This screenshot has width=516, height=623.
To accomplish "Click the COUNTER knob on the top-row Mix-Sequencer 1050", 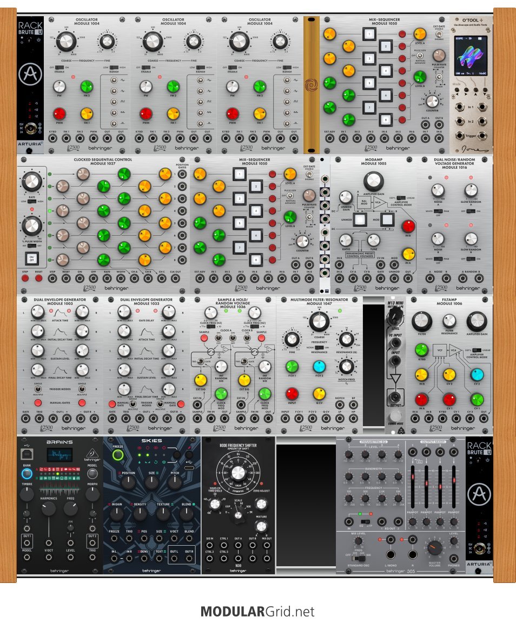I will pyautogui.click(x=432, y=101).
